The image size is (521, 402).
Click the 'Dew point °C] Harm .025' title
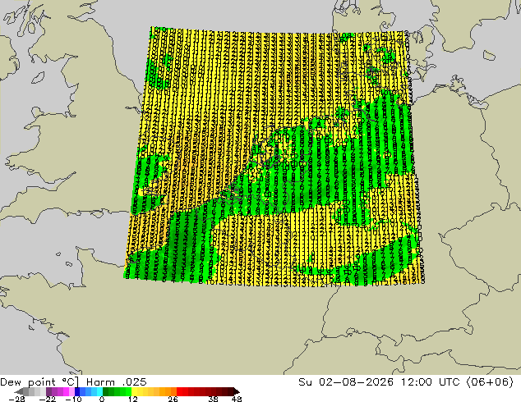click(73, 382)
